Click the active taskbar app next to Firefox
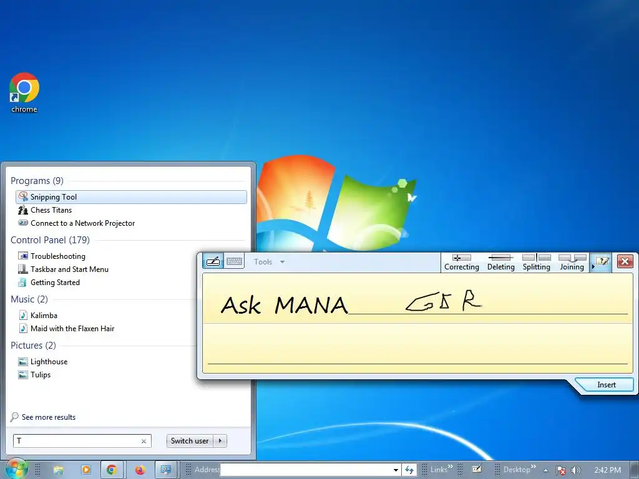 pyautogui.click(x=165, y=470)
